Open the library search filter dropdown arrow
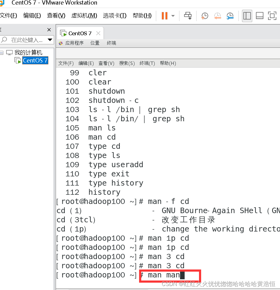Viewport: 280px width, 290px height. click(50, 40)
